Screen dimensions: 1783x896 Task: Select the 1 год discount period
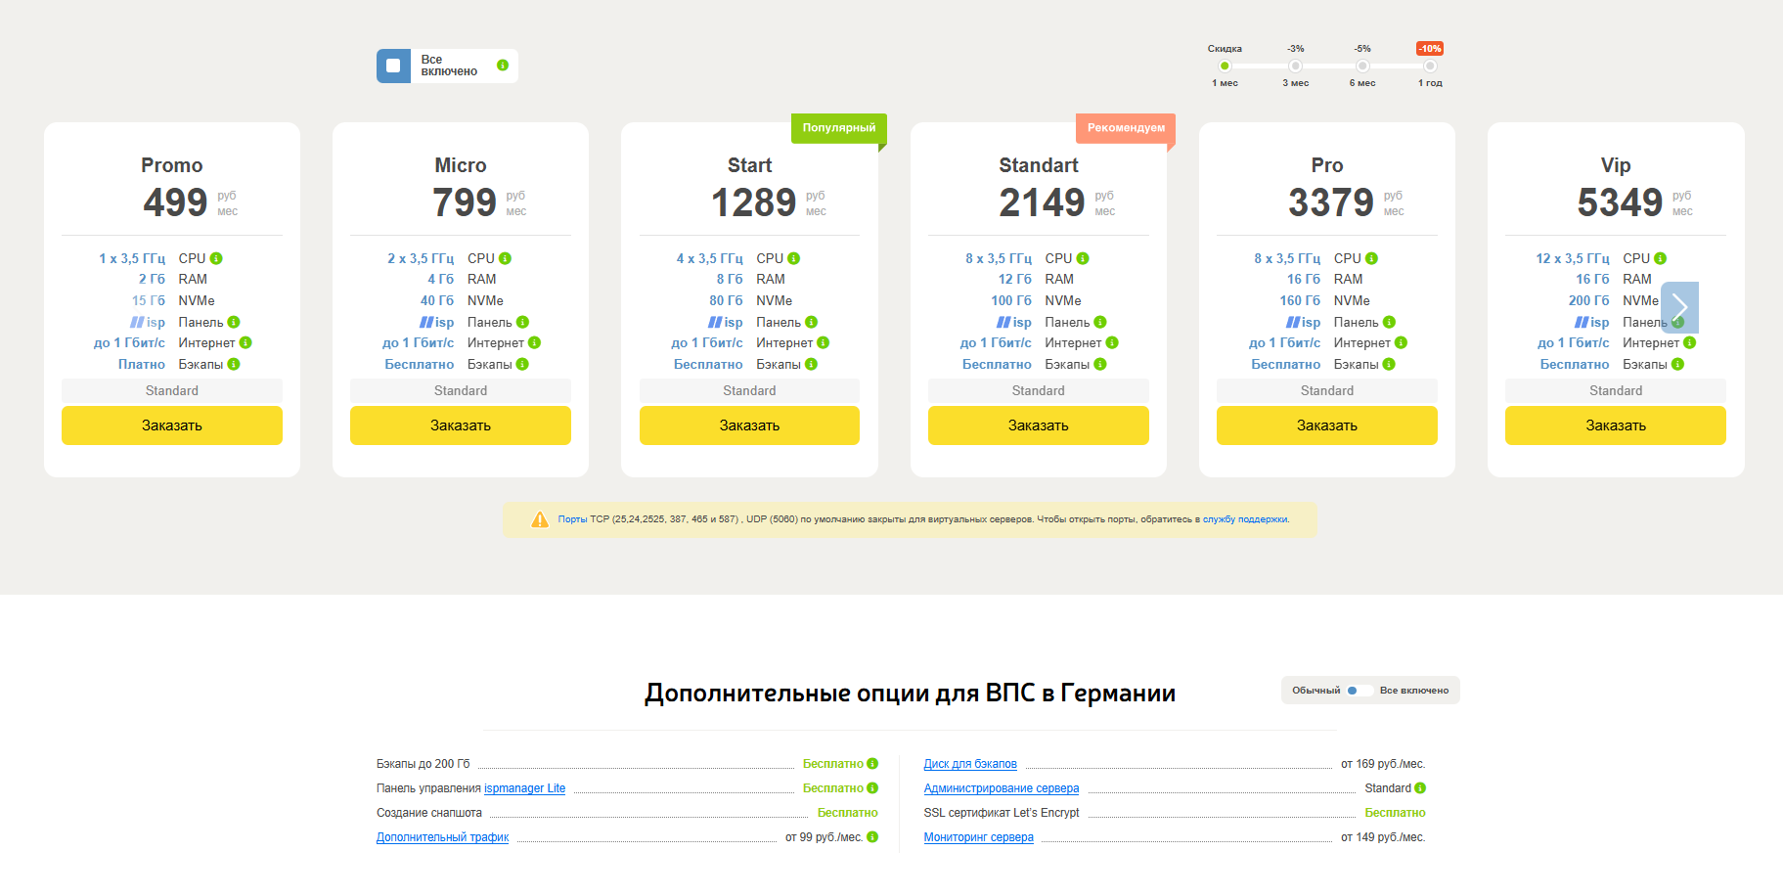(1430, 67)
